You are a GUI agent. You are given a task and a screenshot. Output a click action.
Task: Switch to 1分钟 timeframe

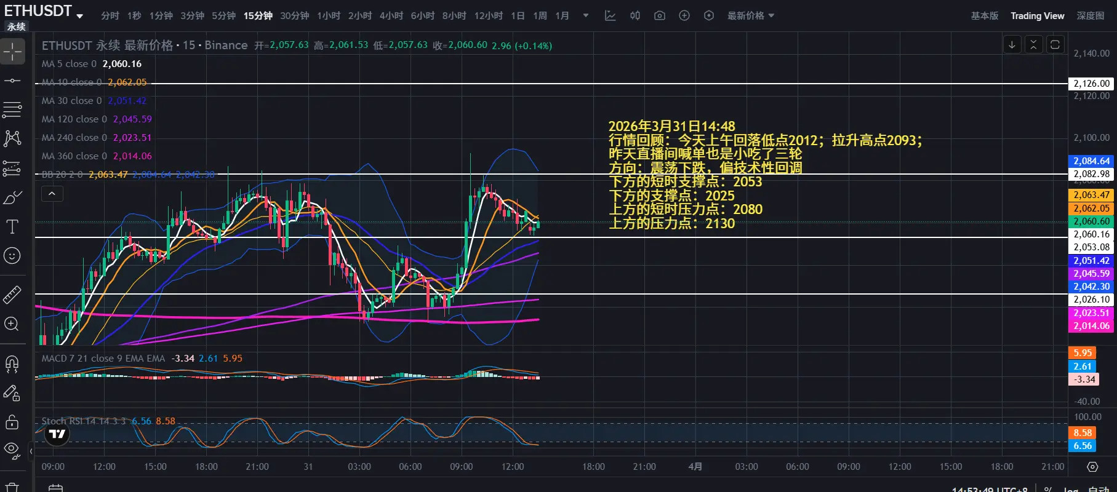(x=161, y=15)
